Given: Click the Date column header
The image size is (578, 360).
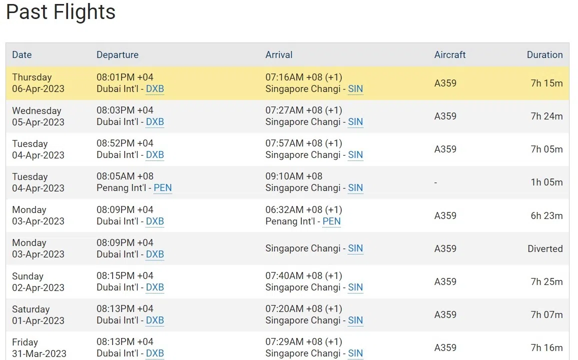Looking at the screenshot, I should coord(22,55).
